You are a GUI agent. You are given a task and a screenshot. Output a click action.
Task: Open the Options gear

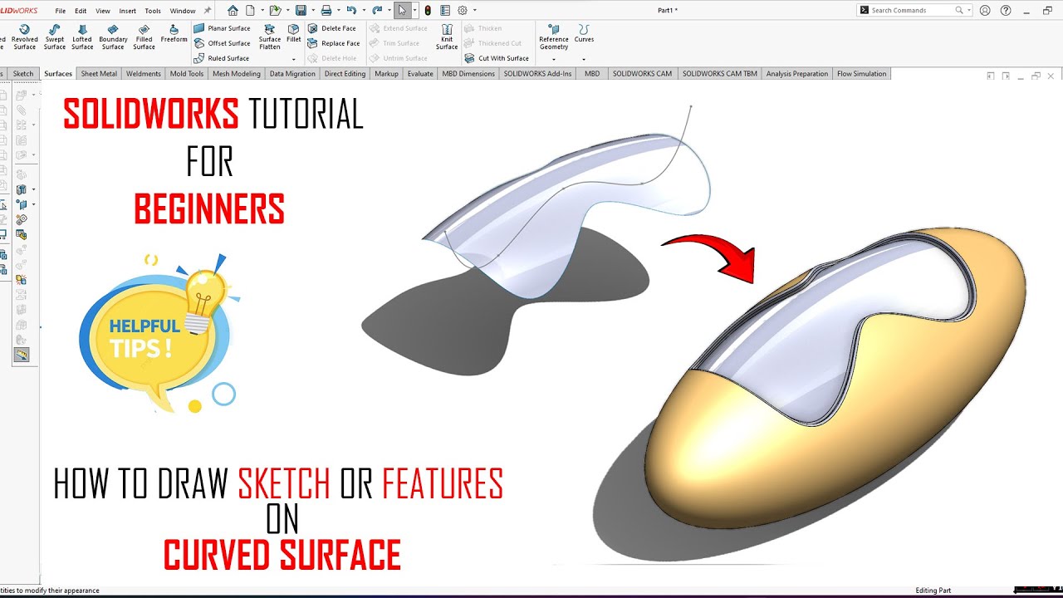pos(463,11)
